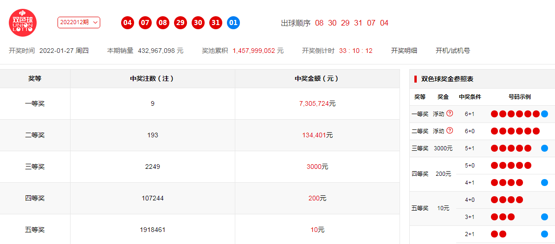Click fifth prize amount 10元 in main table
555x244 pixels.
point(317,230)
